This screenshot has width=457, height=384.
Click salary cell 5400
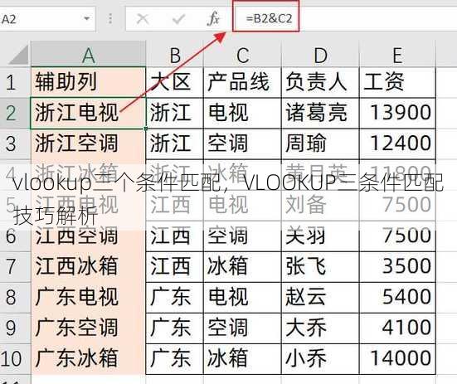[397, 298]
